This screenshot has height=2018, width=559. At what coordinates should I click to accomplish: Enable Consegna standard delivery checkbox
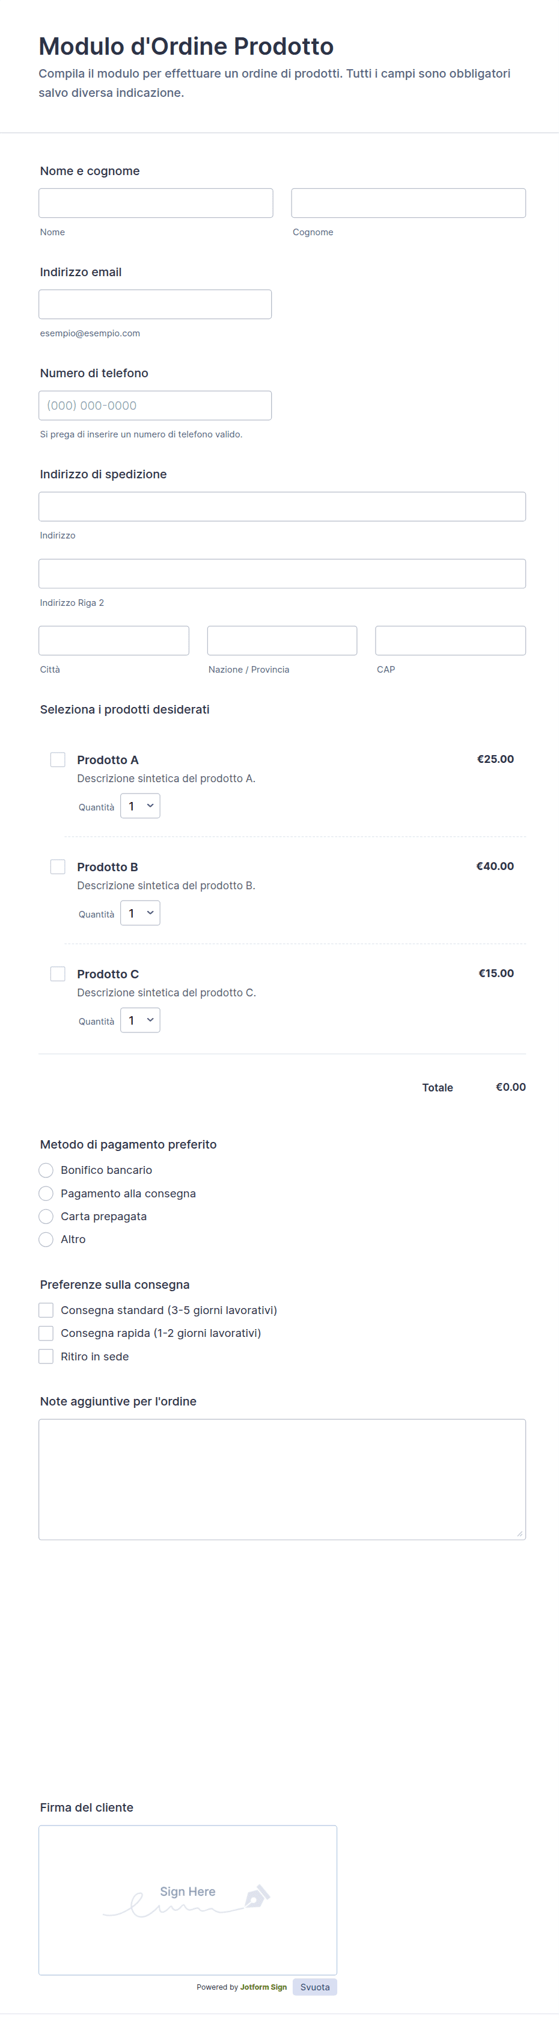coord(46,1310)
